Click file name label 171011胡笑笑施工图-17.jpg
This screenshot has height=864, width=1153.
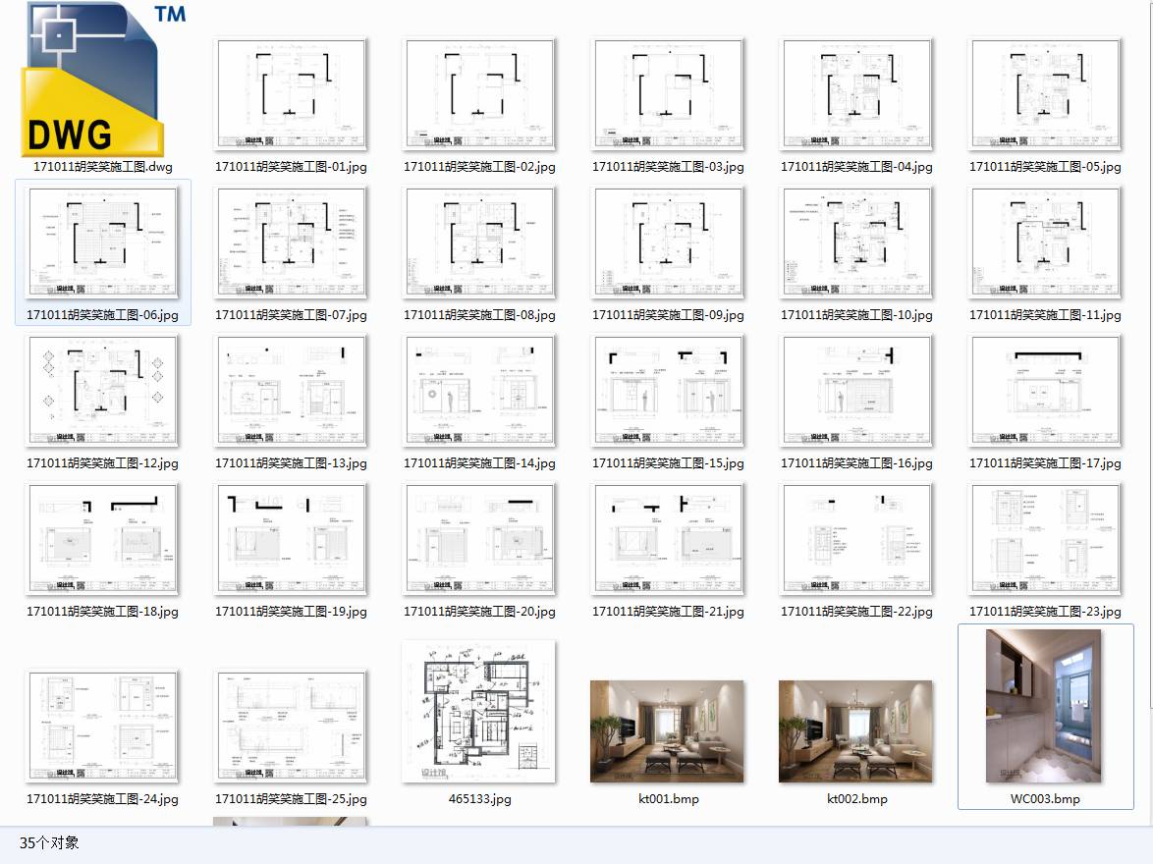(x=1045, y=463)
